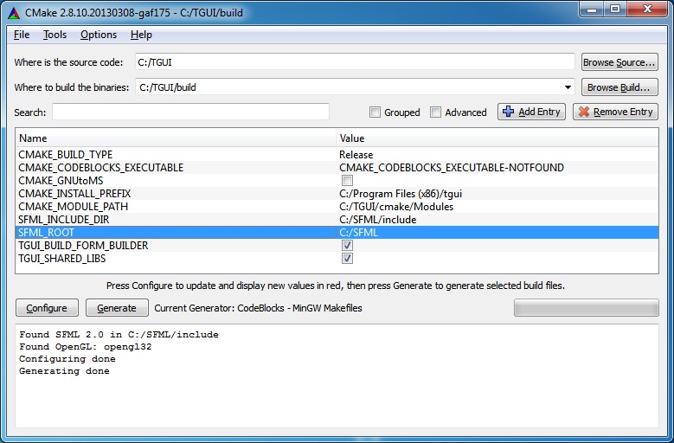Click the progress bar beside generator label
The image size is (674, 443).
(x=587, y=308)
